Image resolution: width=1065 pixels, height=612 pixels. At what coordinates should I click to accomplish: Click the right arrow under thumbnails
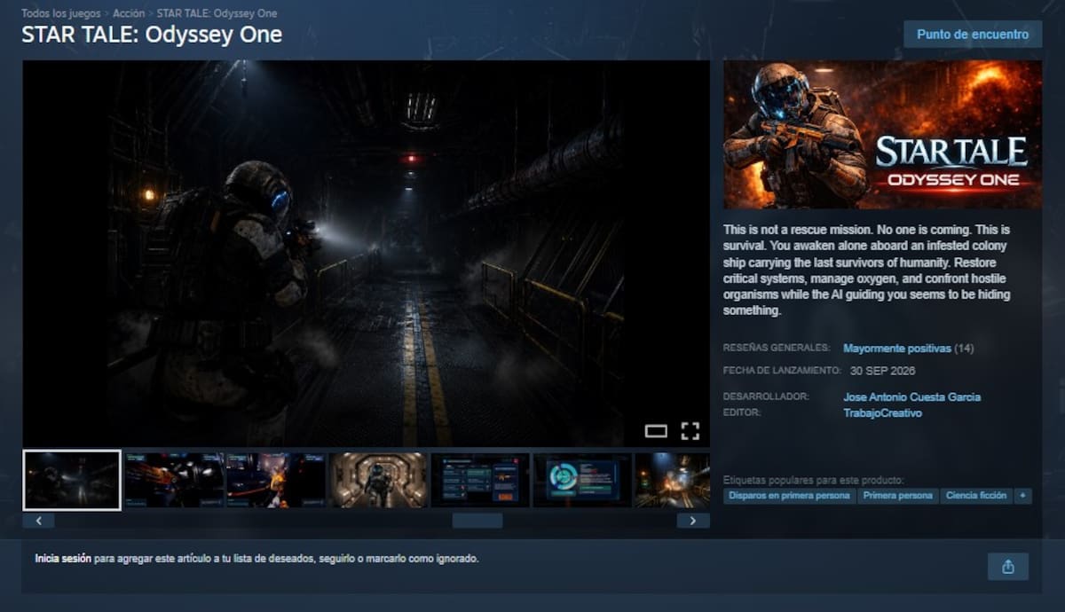tap(693, 521)
